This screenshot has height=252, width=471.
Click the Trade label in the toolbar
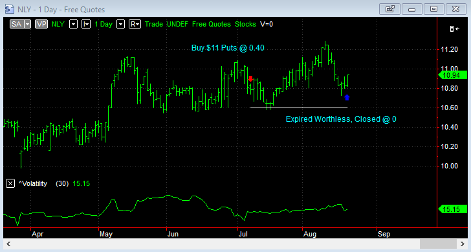pos(154,24)
